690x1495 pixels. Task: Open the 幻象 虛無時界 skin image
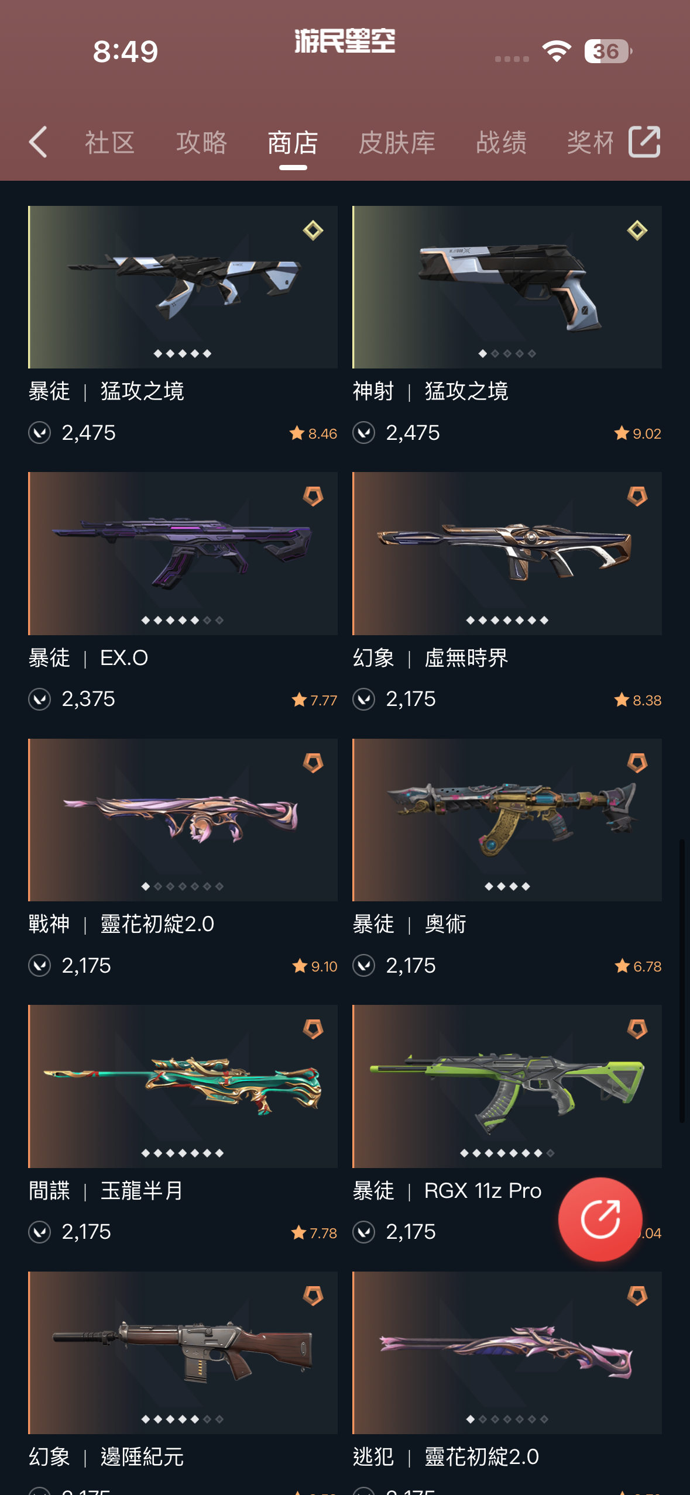tap(507, 553)
